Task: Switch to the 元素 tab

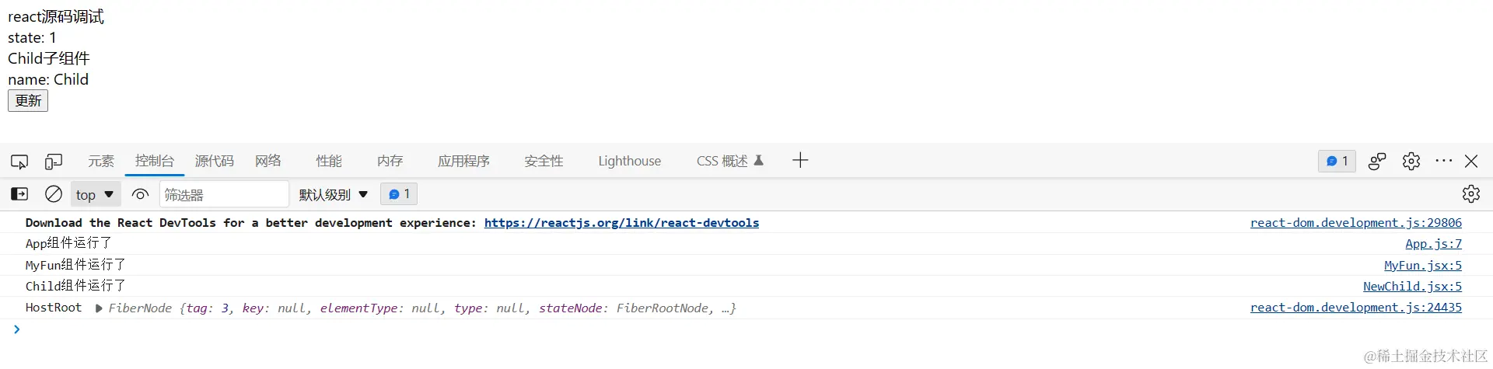Action: click(101, 161)
